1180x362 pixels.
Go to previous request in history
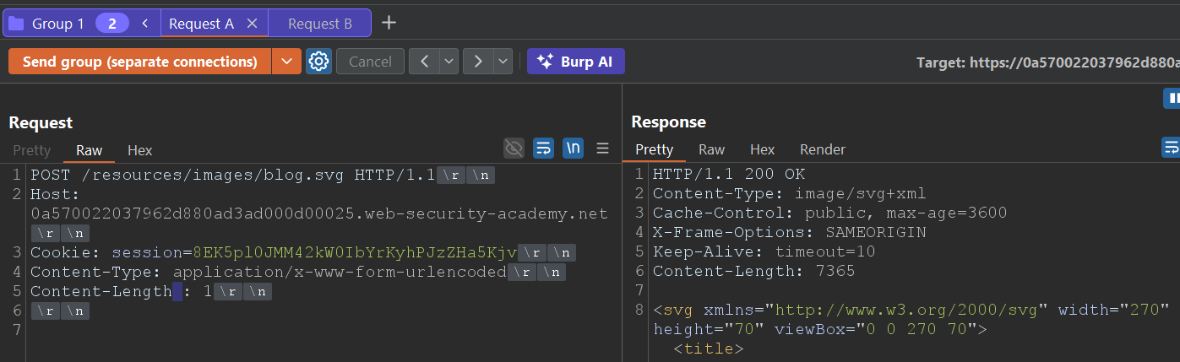point(424,62)
